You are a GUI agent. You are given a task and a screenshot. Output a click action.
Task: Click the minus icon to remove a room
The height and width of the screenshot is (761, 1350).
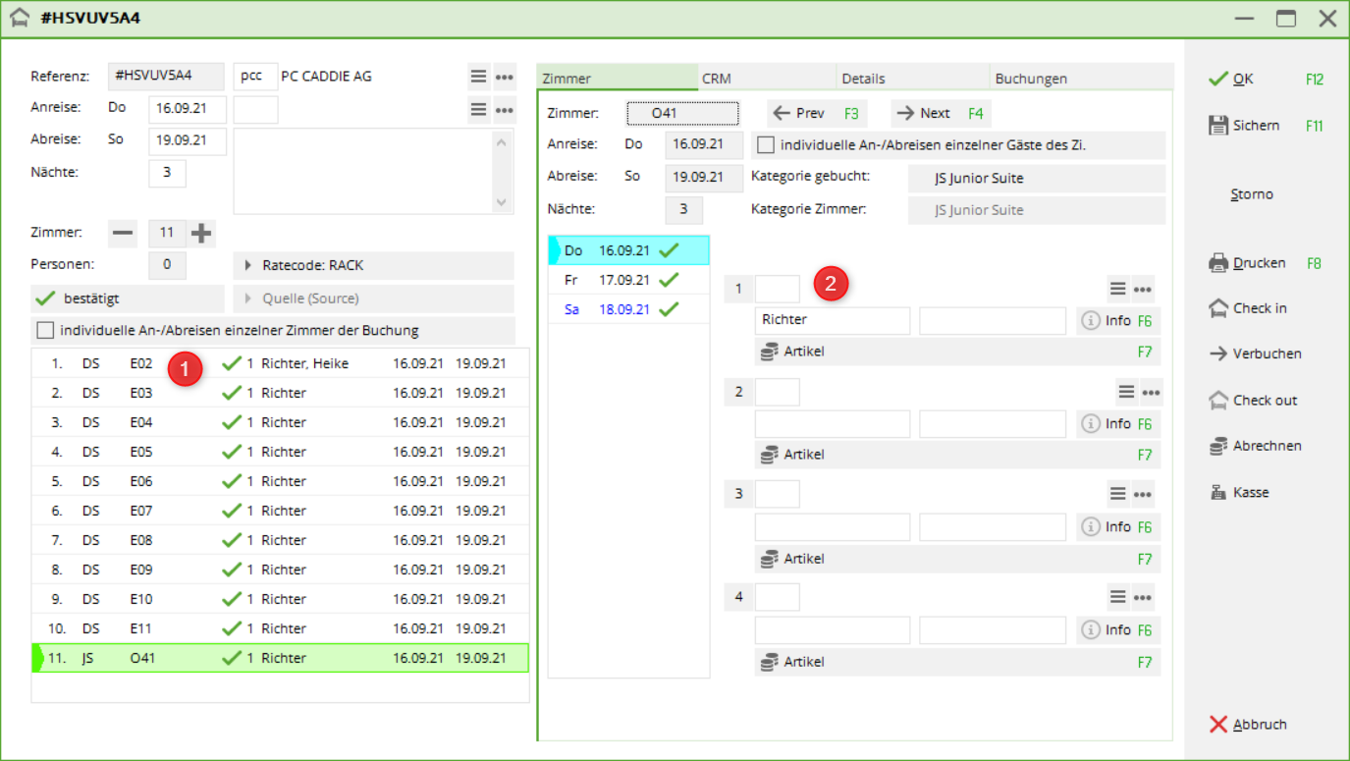[123, 233]
